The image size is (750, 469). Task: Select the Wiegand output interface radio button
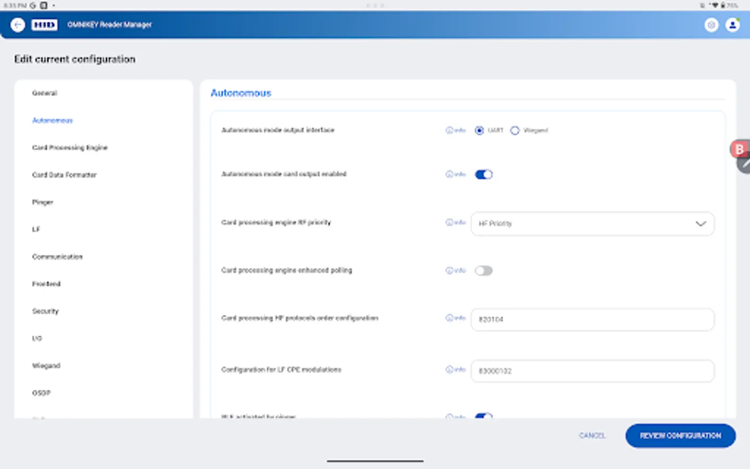click(x=515, y=130)
